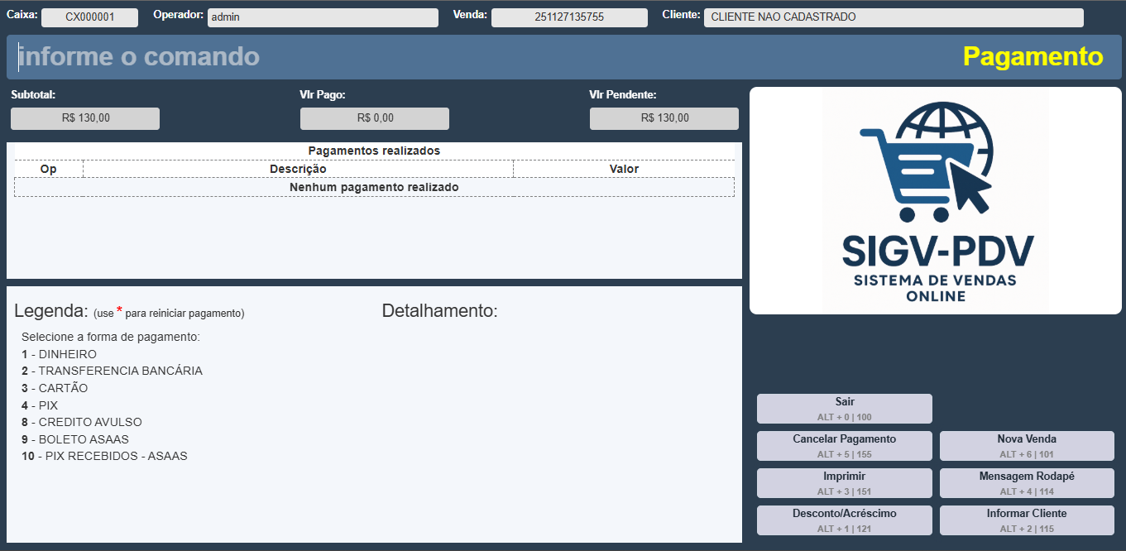The width and height of the screenshot is (1126, 551).
Task: Focus the 'informe o comando' command field
Action: pyautogui.click(x=480, y=57)
